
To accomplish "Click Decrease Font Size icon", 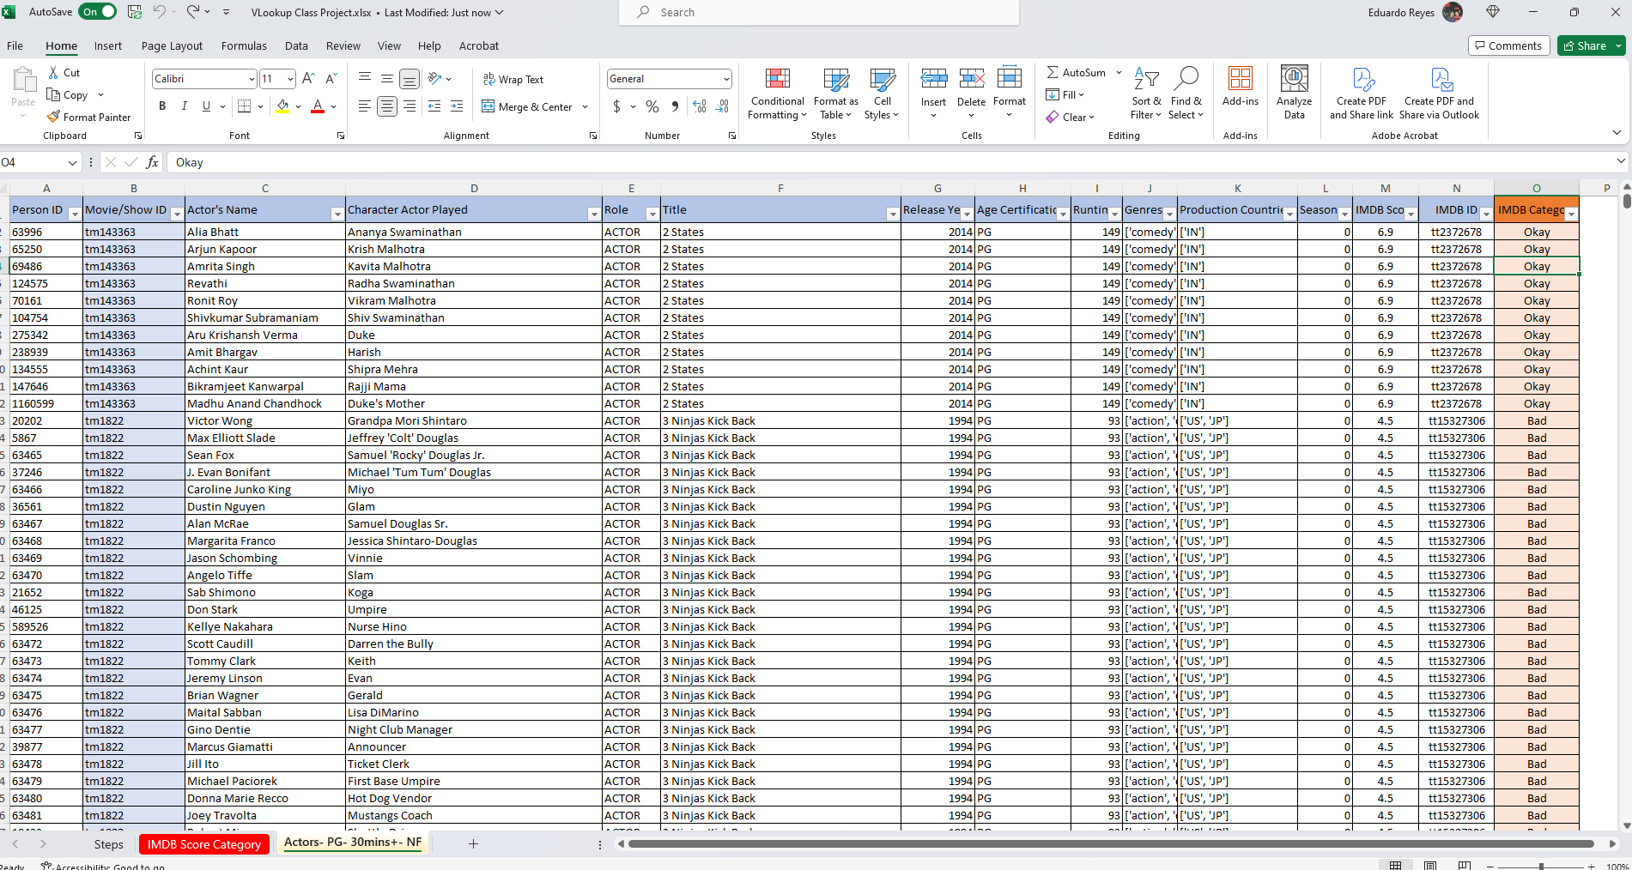I will click(331, 78).
